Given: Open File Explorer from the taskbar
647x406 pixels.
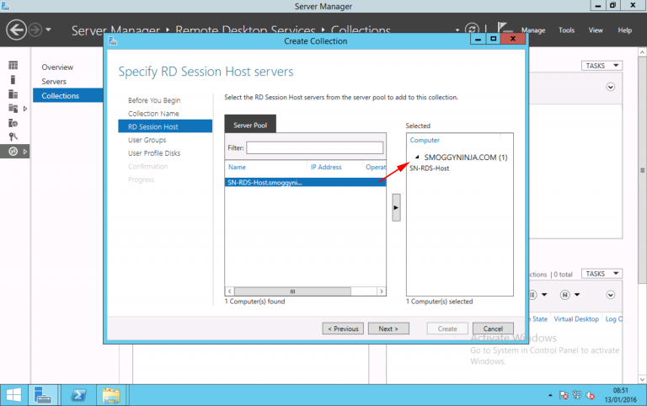Looking at the screenshot, I should 111,395.
